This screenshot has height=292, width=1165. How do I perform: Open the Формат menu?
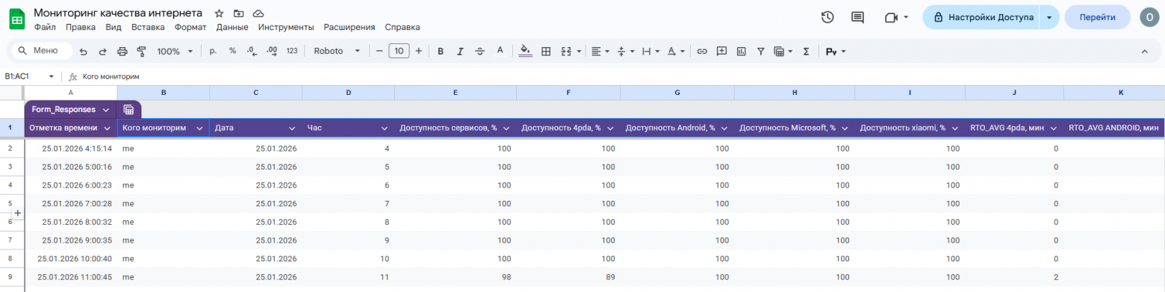(x=190, y=27)
